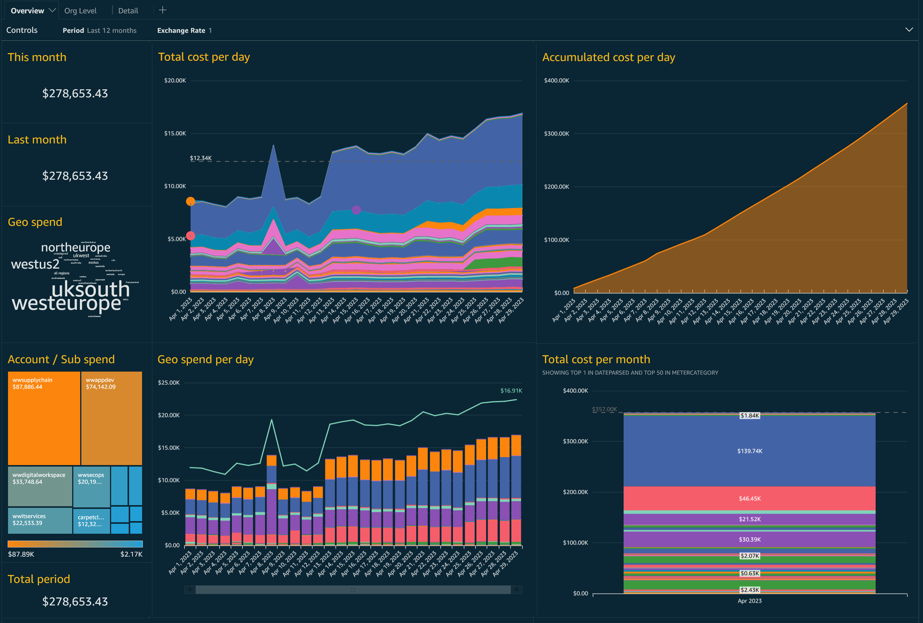Image resolution: width=923 pixels, height=623 pixels.
Task: Switch to the Detail tab
Action: coord(128,11)
